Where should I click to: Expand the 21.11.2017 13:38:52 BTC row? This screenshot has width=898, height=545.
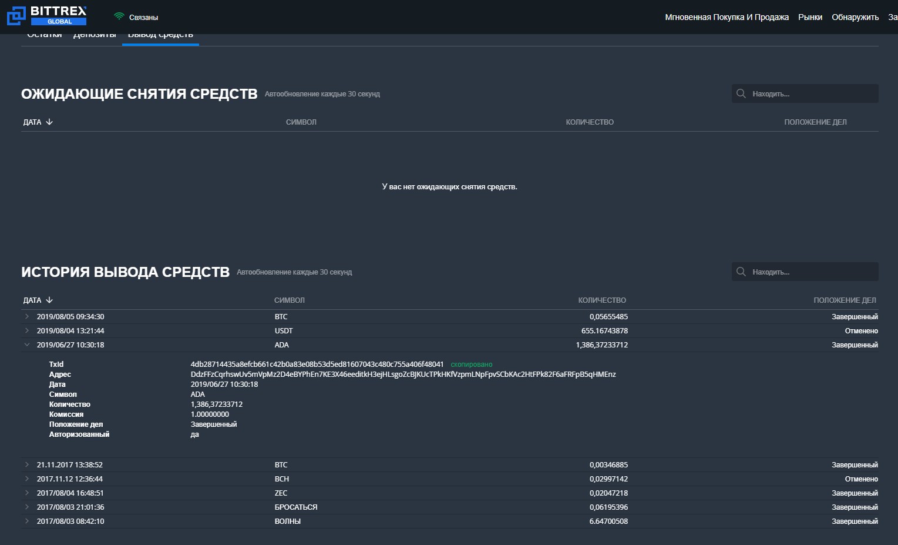click(x=27, y=464)
